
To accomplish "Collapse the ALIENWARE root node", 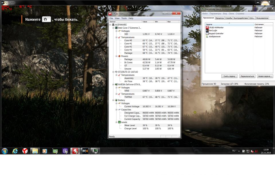I will (110, 25).
